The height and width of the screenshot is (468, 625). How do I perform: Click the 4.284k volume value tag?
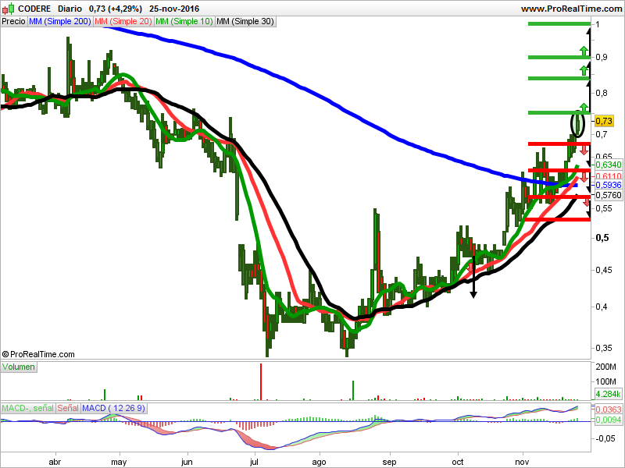[x=609, y=394]
